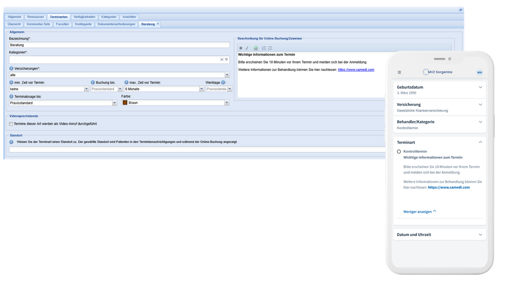
Task: Insert a numbered list in the description editor
Action: click(264, 48)
